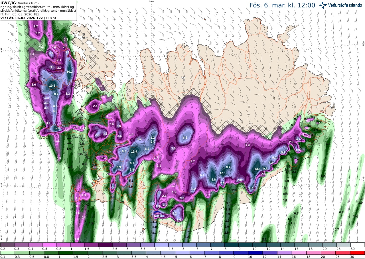
Task: Click the 6.7 precipitation value on map
Action: click(x=147, y=149)
